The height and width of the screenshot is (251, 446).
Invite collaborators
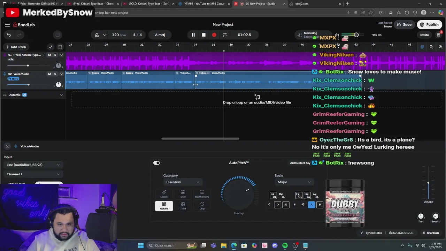pos(424,35)
